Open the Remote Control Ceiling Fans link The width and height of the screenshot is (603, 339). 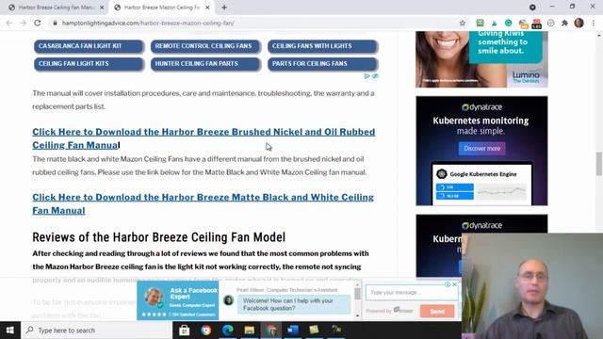point(205,46)
